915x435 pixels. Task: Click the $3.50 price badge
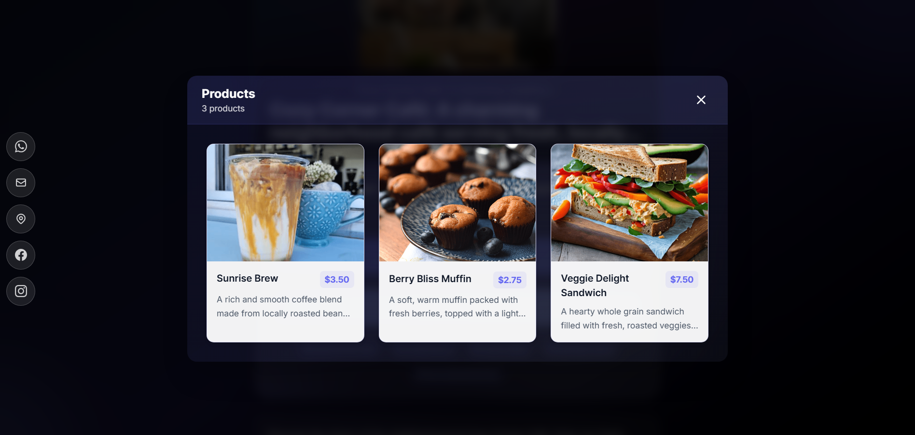click(337, 280)
